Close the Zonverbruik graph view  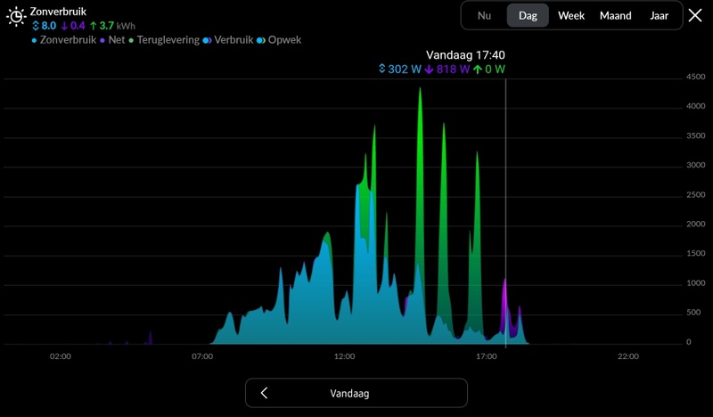[x=695, y=15]
